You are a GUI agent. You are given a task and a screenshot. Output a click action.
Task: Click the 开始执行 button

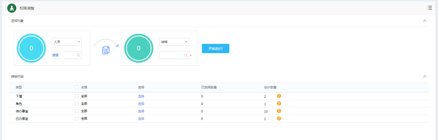click(215, 48)
